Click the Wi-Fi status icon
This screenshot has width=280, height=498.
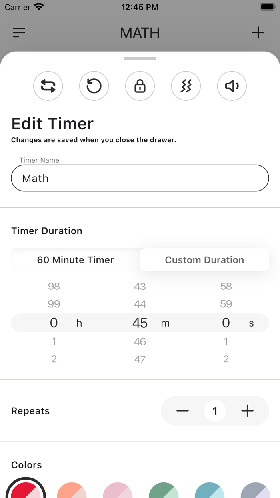tap(38, 6)
